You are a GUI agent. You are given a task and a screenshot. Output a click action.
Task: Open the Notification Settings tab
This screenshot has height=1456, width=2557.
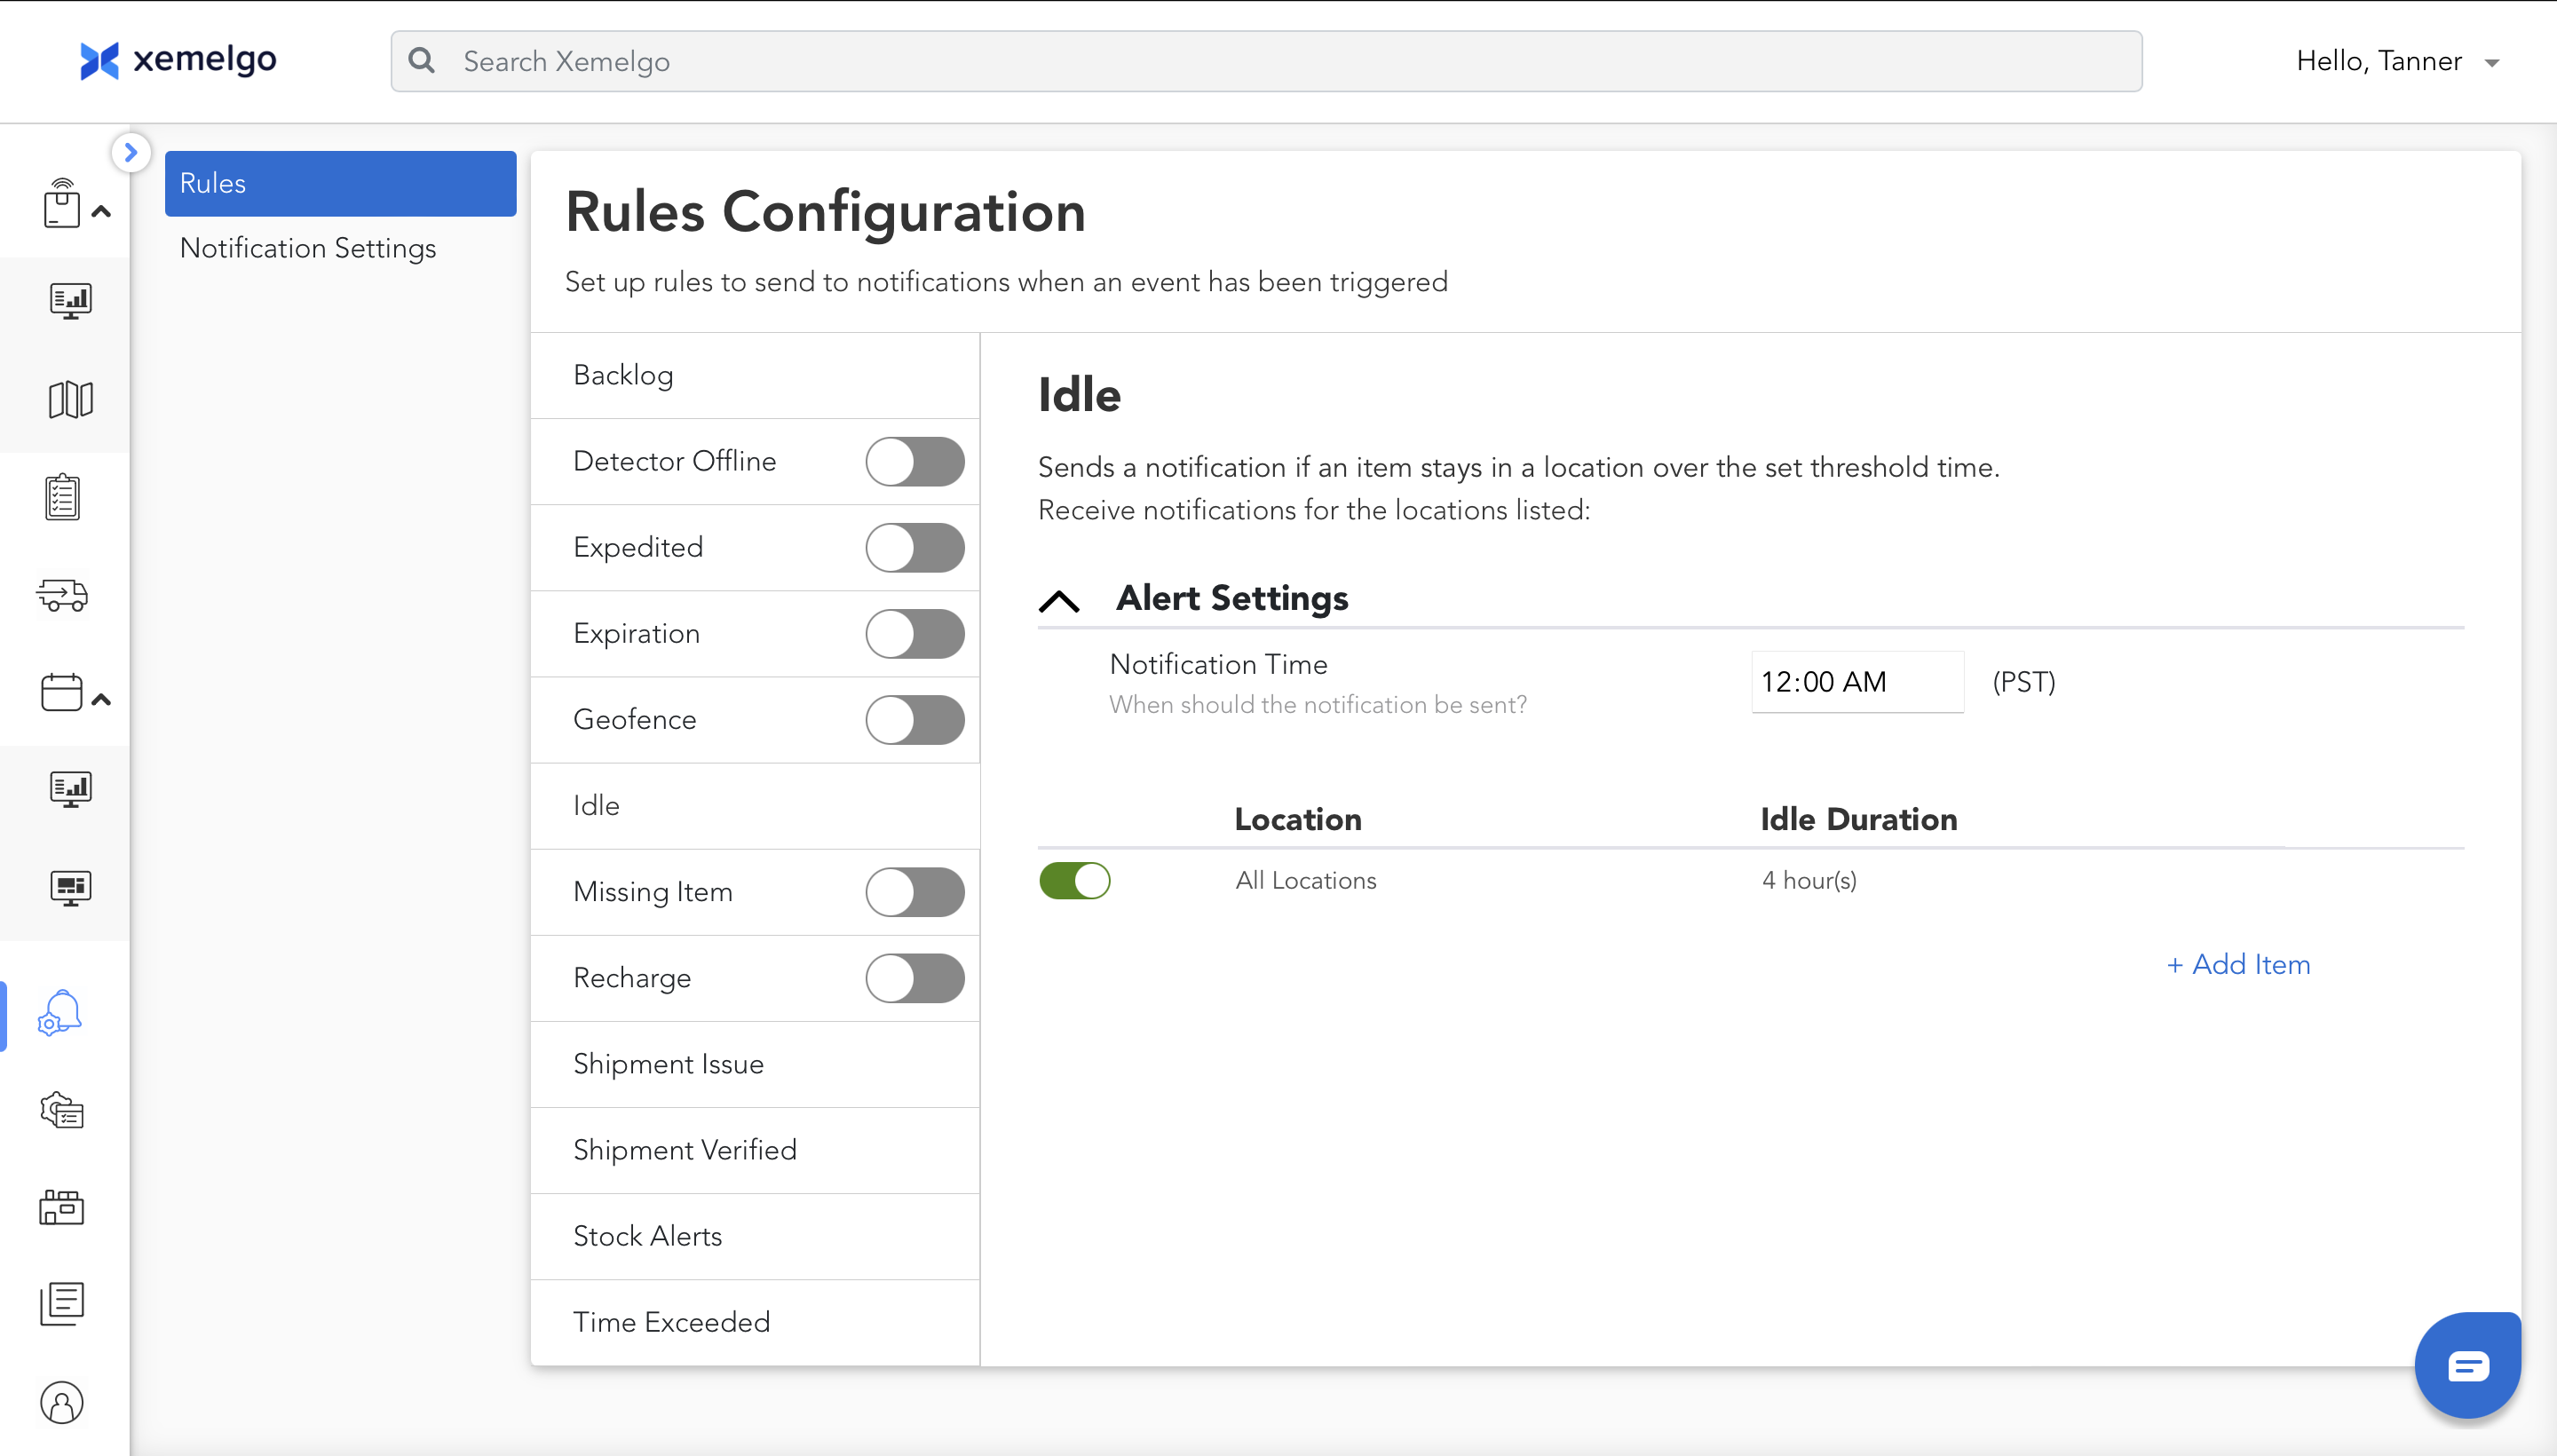coord(308,248)
